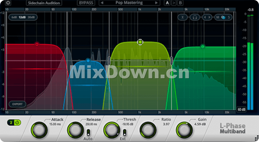259x142 pixels.
Task: Select the dark green band S handle
Action: point(203,47)
